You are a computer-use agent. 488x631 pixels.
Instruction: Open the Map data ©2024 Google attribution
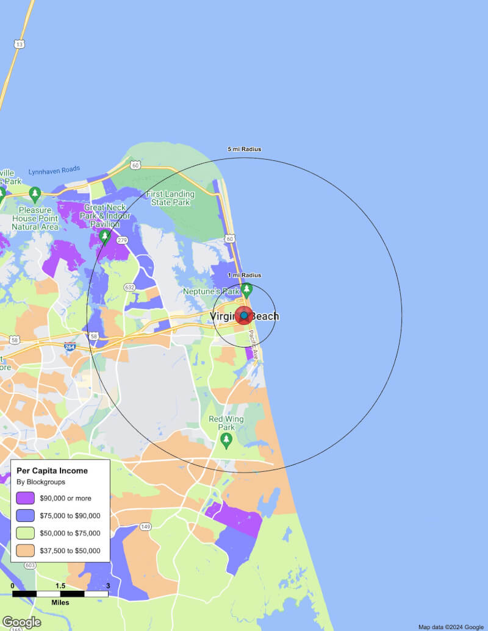[x=450, y=626]
